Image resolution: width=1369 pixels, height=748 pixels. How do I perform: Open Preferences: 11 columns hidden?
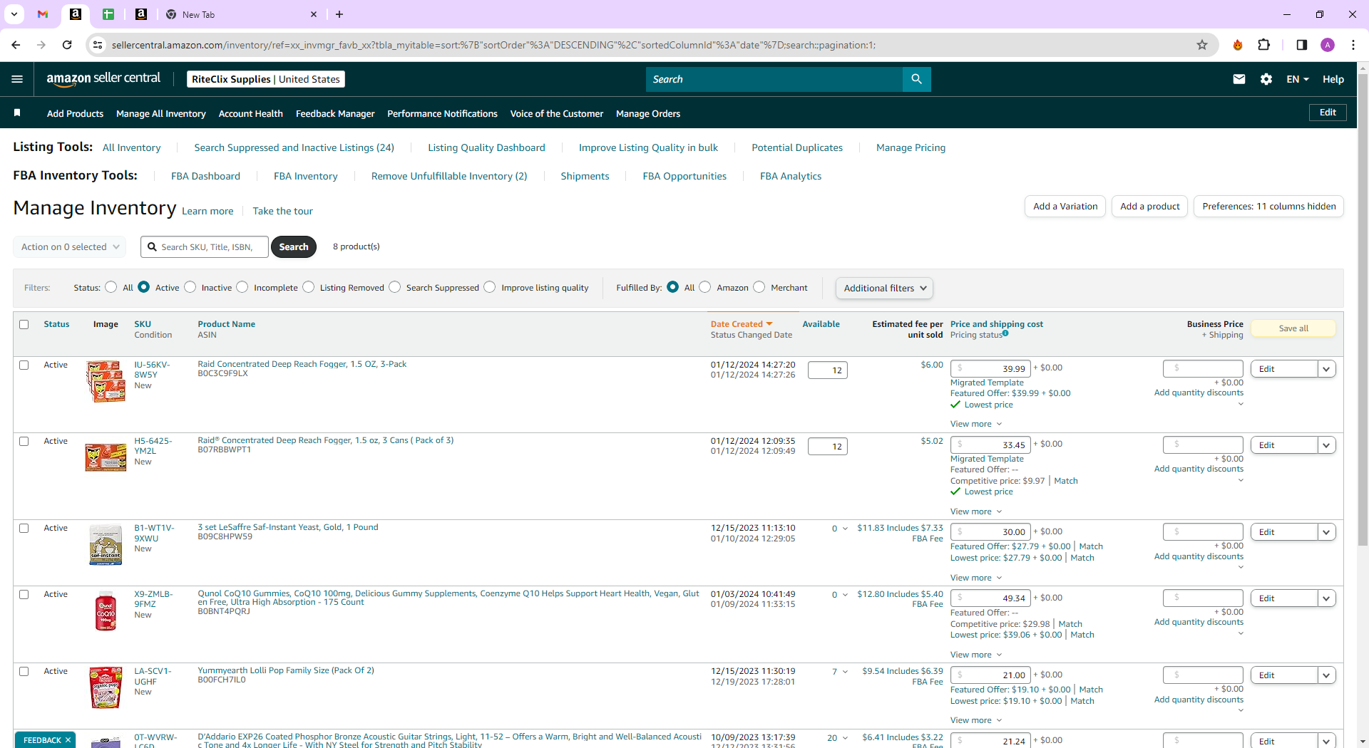coord(1269,207)
